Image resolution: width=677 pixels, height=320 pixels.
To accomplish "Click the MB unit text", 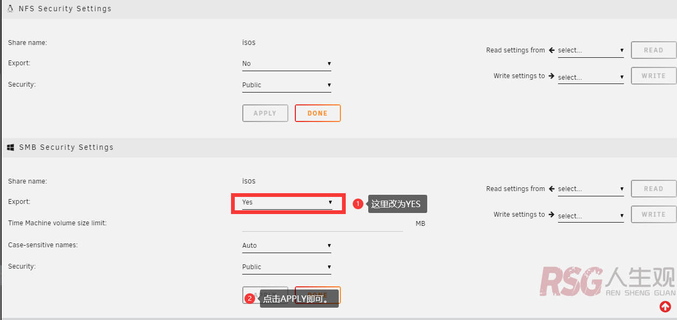I will click(420, 224).
